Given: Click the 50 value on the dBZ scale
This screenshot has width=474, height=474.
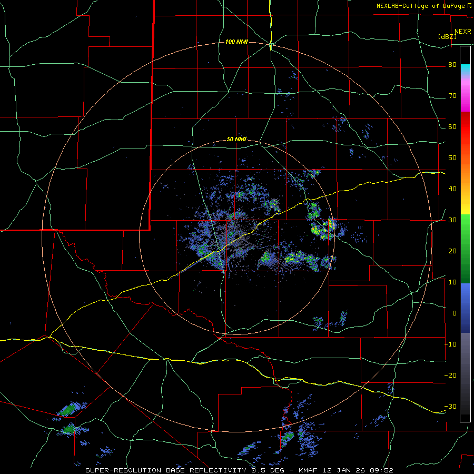Looking at the screenshot, I should [452, 158].
